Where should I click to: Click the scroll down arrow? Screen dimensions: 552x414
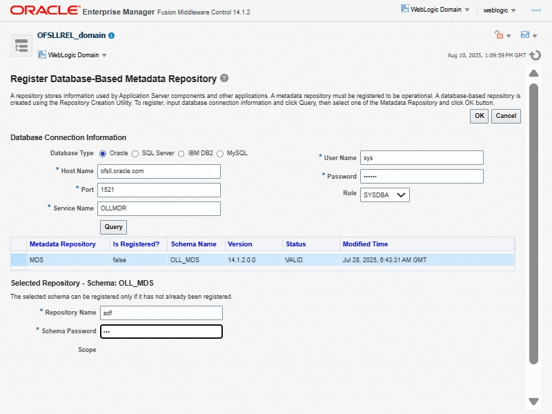(x=533, y=402)
